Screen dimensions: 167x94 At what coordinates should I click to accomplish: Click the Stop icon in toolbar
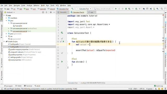(x=140, y=9)
